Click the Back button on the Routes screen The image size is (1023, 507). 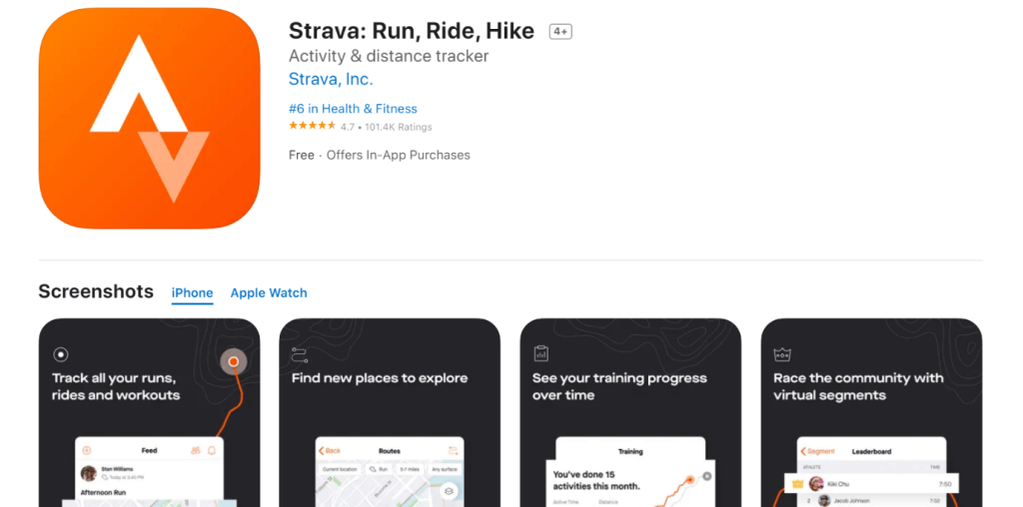[x=330, y=451]
